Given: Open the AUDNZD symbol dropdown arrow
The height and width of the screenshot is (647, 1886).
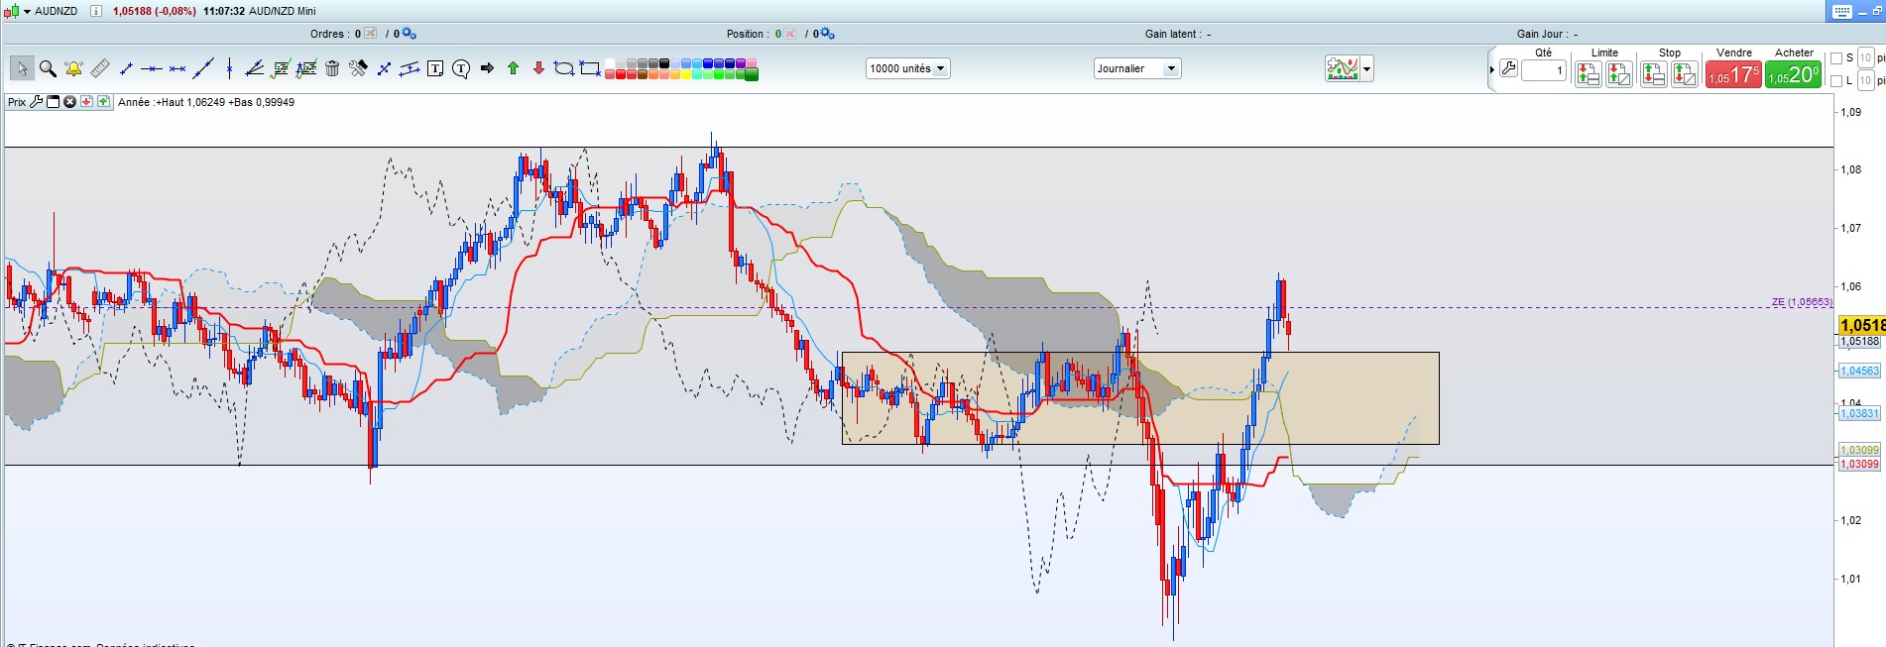Looking at the screenshot, I should pyautogui.click(x=28, y=11).
